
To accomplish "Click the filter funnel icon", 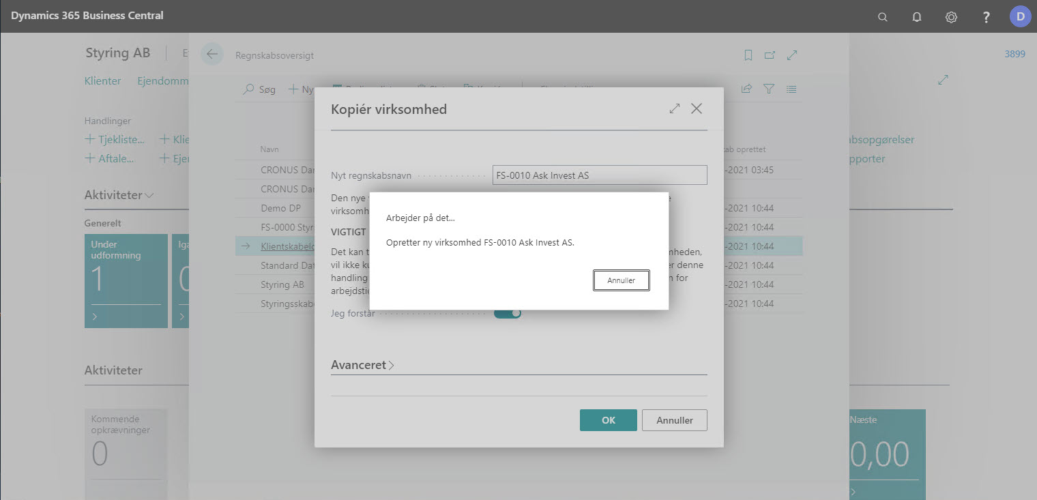I will (x=769, y=89).
